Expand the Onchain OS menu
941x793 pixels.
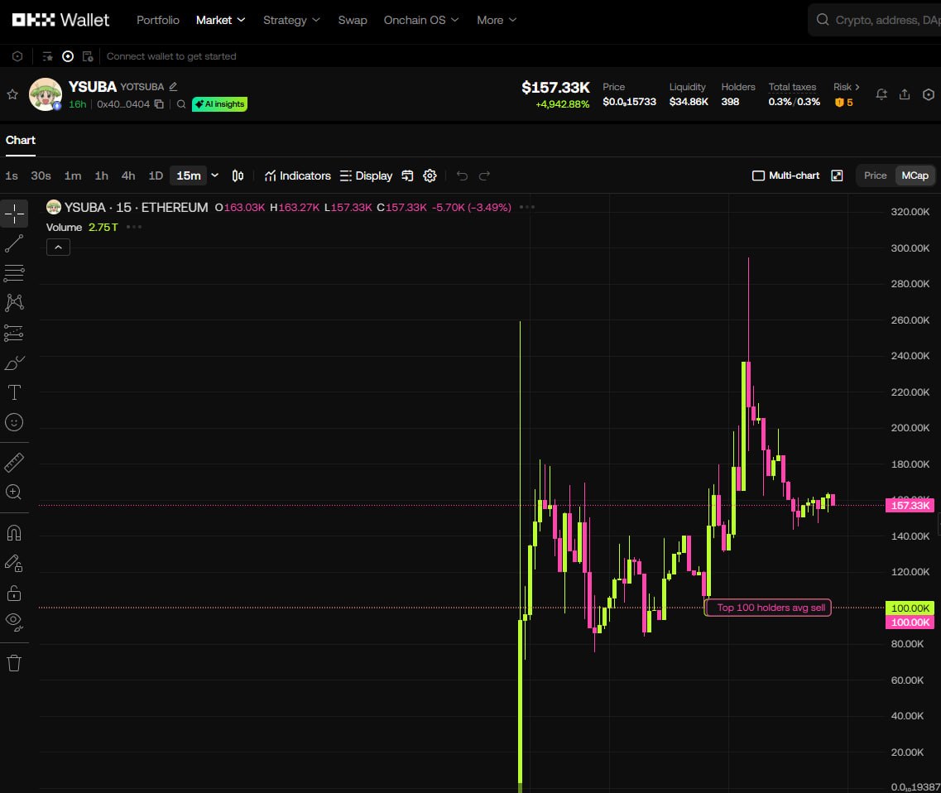421,21
